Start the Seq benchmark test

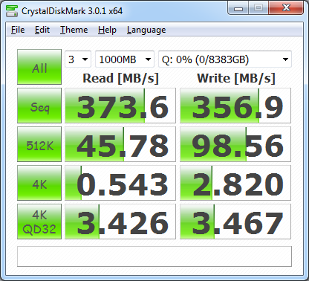pyautogui.click(x=39, y=106)
